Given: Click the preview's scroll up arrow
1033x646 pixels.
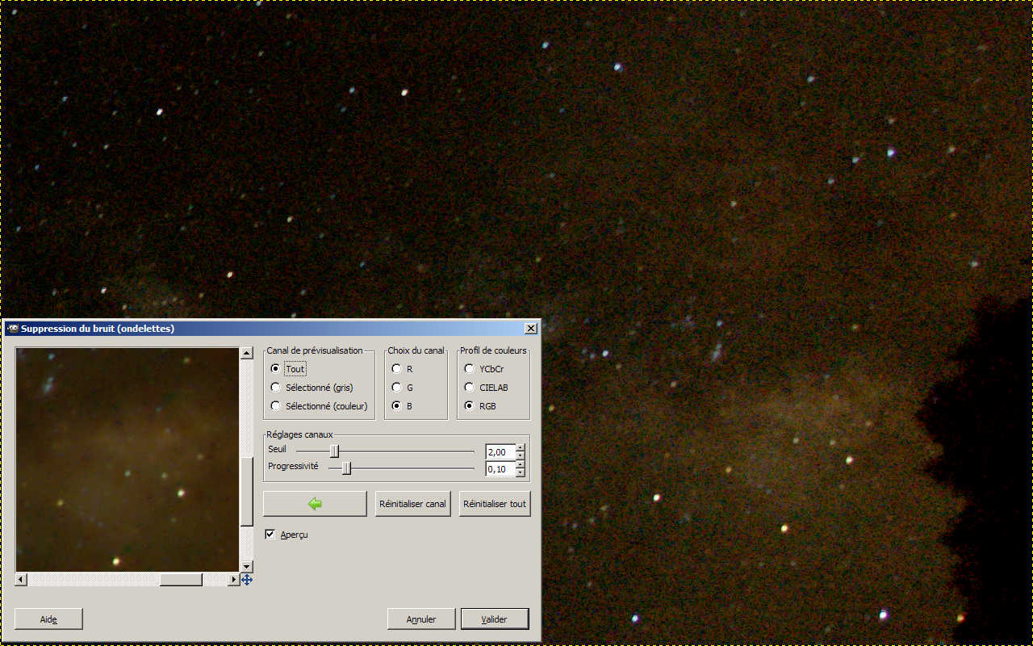Looking at the screenshot, I should coord(247,354).
